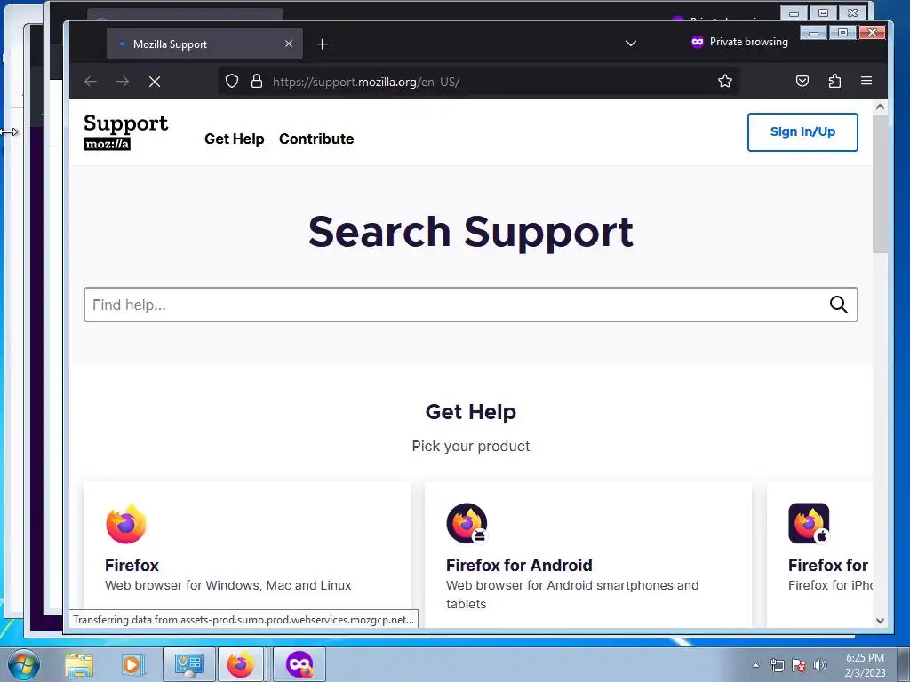The height and width of the screenshot is (682, 910).
Task: Open site security padlock info
Action: [x=257, y=81]
